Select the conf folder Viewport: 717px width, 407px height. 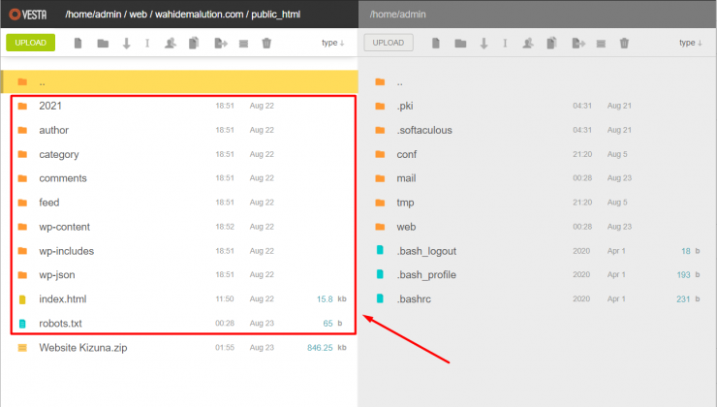pyautogui.click(x=538, y=154)
